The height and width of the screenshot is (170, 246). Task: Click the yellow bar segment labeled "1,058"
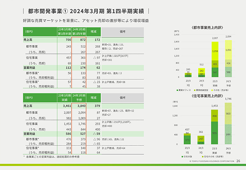[215, 51]
